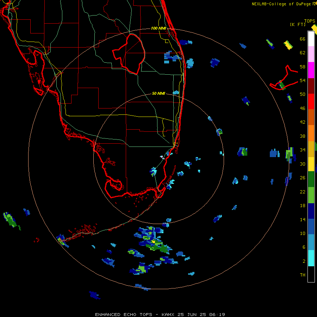This screenshot has height=317, width=317.
Task: Click the 50 legend scale value
Action: (x=303, y=94)
